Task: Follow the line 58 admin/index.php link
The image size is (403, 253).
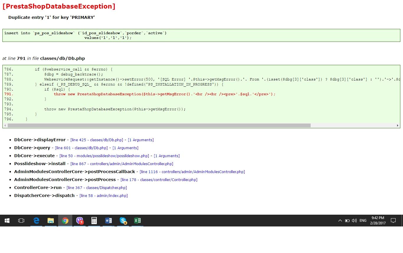Action: (104, 196)
